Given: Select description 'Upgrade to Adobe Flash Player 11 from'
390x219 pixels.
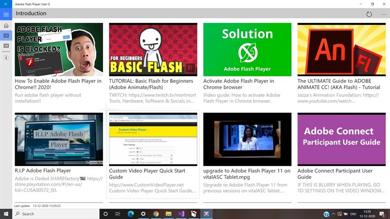Looking at the screenshot, I should click(245, 188).
